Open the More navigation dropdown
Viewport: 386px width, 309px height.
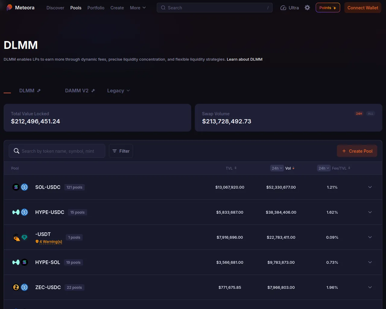point(138,8)
